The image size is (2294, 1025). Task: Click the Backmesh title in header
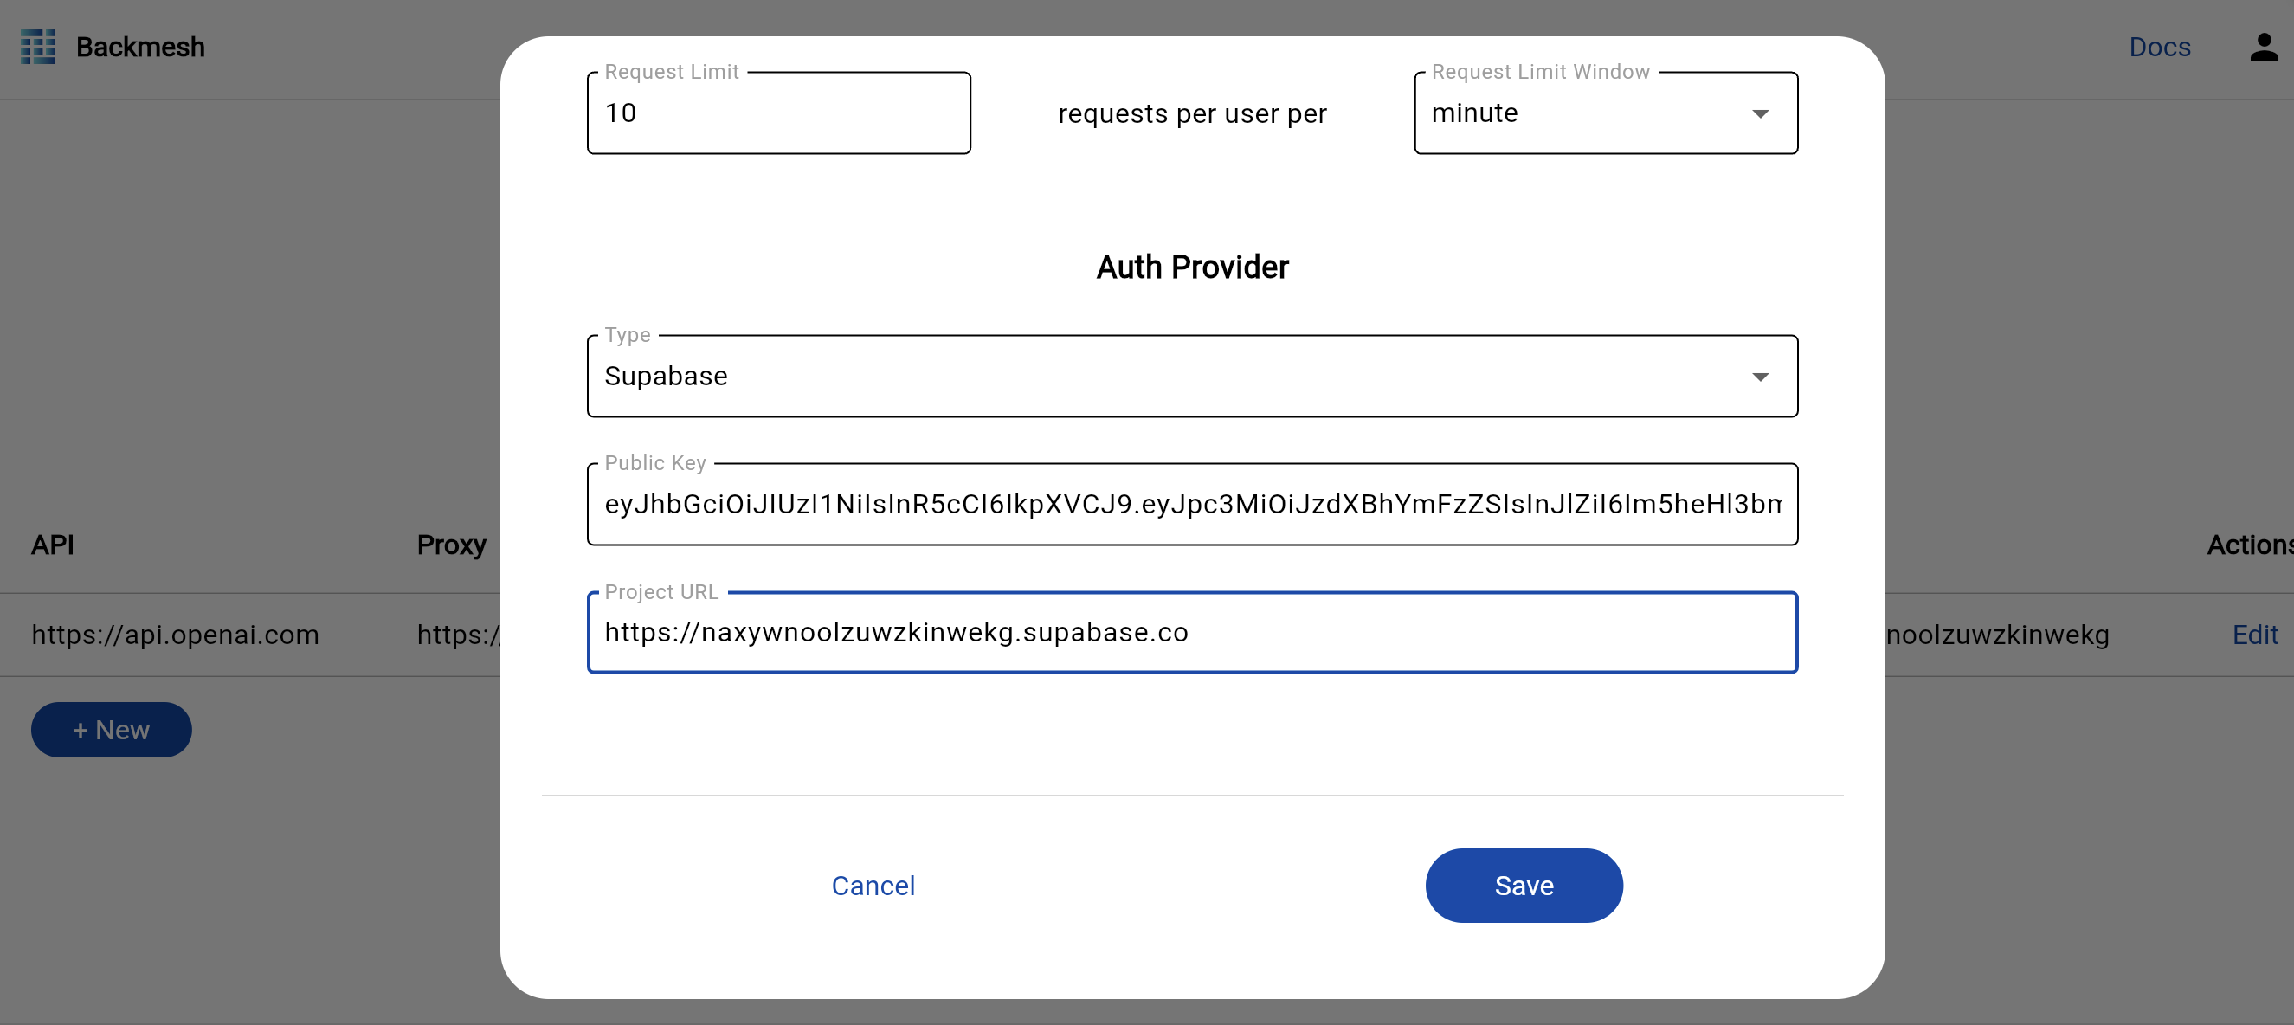(141, 48)
